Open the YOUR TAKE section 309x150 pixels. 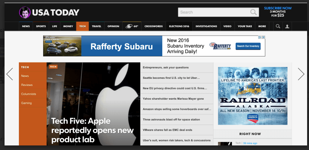pyautogui.click(x=245, y=26)
